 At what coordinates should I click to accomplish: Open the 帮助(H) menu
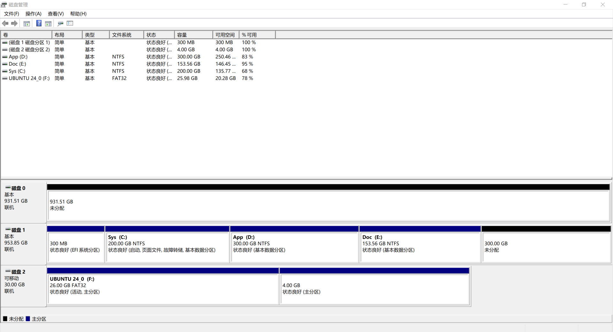[78, 14]
